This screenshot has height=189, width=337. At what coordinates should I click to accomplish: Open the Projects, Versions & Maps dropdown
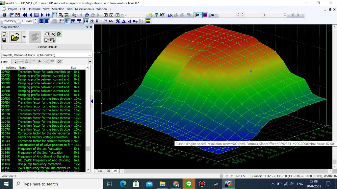47,55
